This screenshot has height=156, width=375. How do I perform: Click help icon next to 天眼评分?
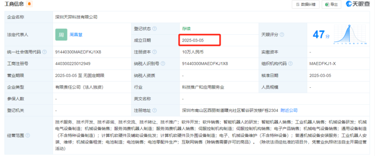point(282,35)
